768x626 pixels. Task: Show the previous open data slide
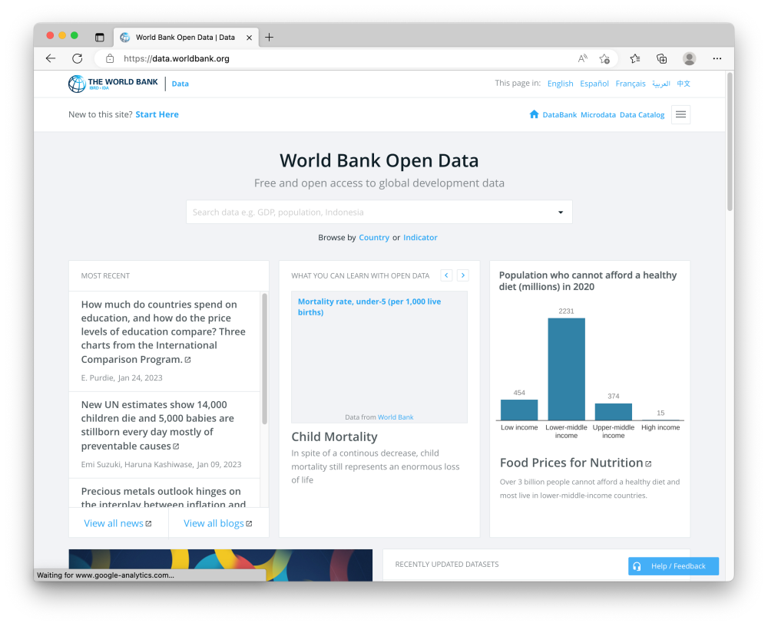click(x=446, y=275)
